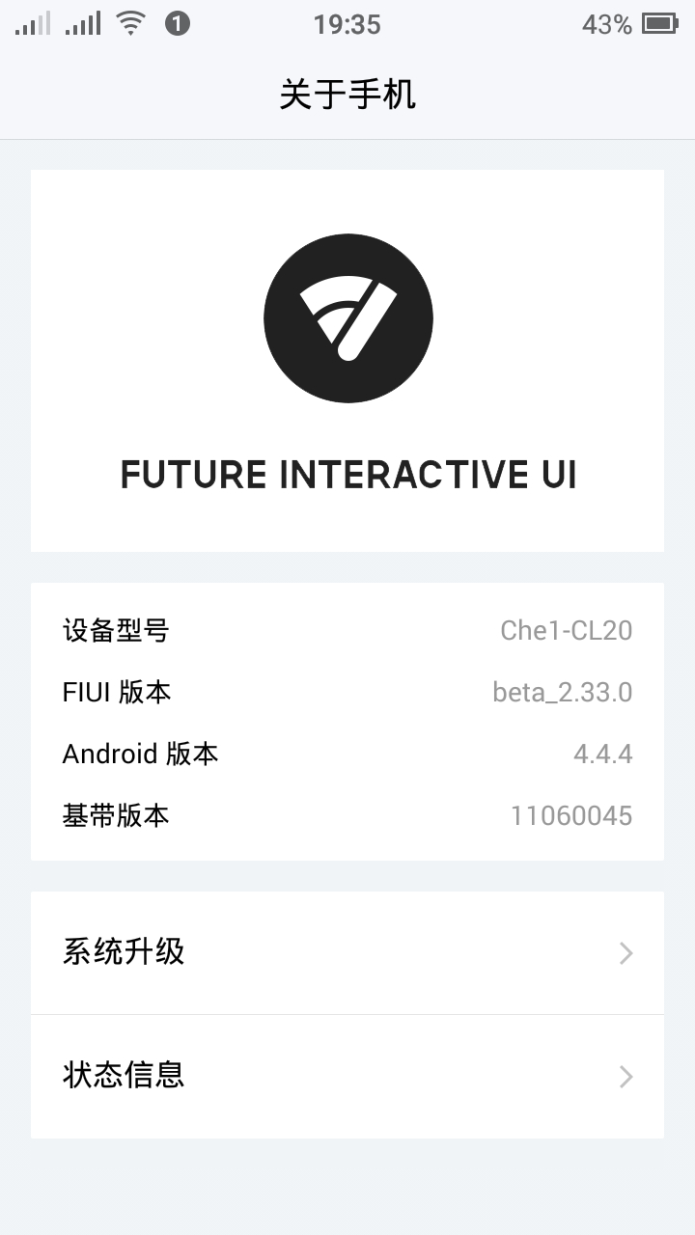Screen dimensions: 695x1235
Task: Tap the 19:35 clock in status bar
Action: pyautogui.click(x=347, y=25)
